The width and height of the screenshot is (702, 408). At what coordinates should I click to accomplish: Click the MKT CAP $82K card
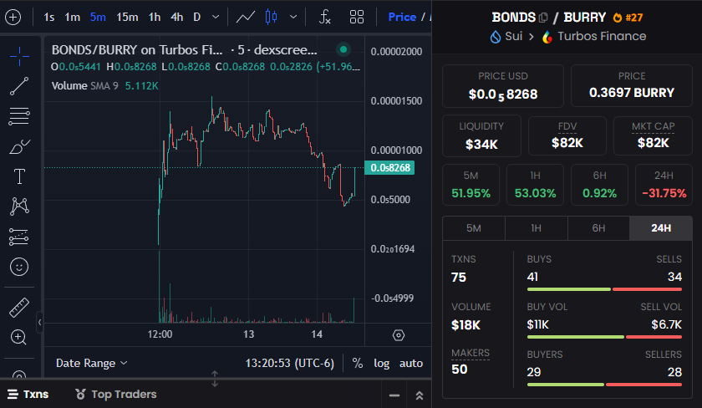[654, 135]
